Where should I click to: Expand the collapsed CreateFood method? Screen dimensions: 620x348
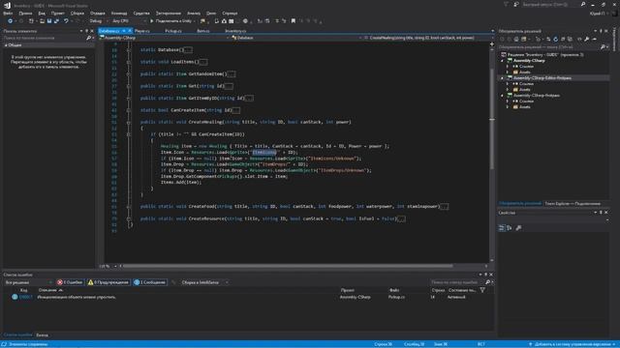pos(129,206)
